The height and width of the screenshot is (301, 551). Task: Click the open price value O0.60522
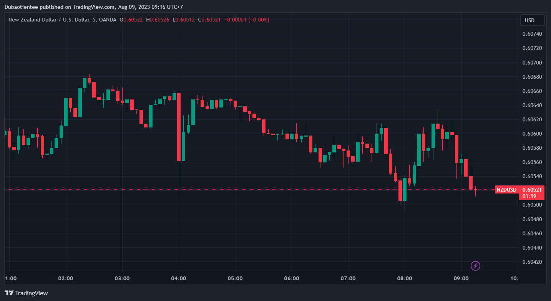tap(131, 20)
